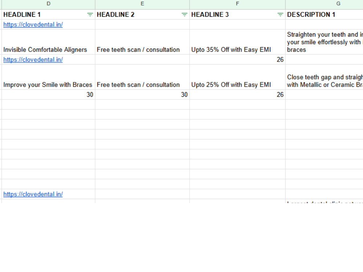Open the filter icon in HEADLINE 1 header

click(90, 15)
